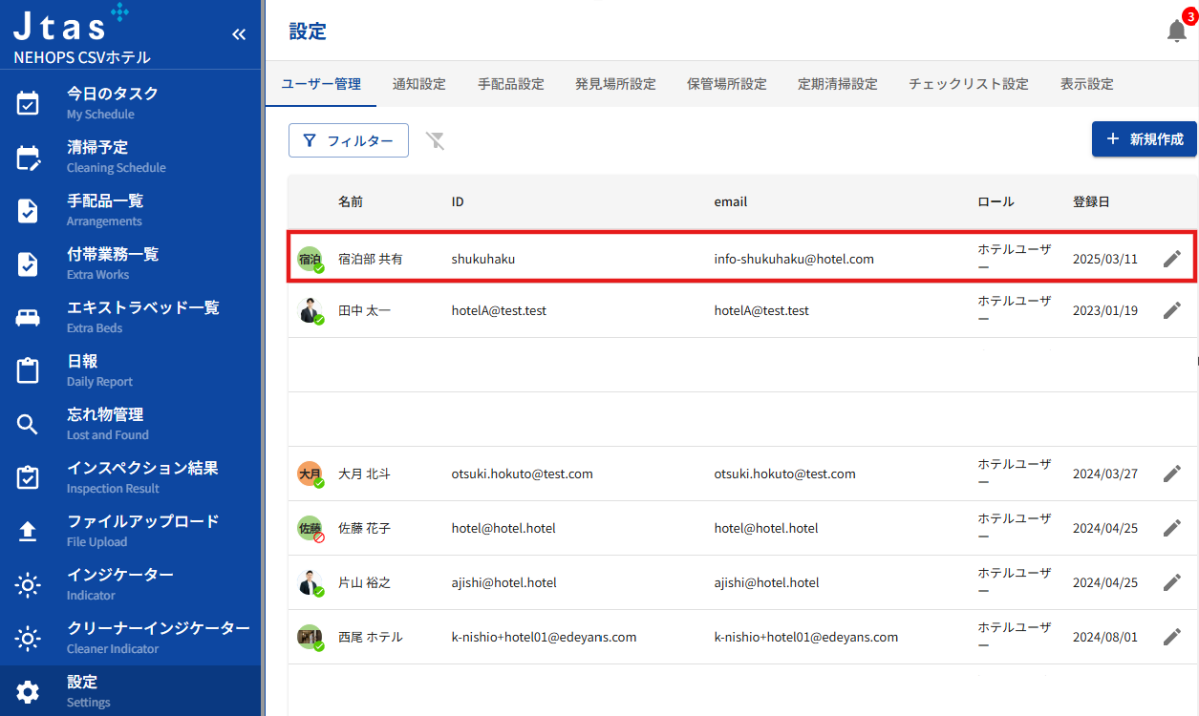Open the チェックリスト設定 tab
Viewport: 1199px width, 716px height.
(x=968, y=84)
